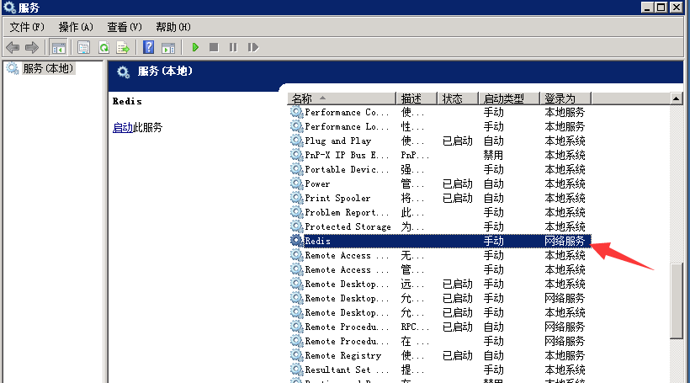Screen dimensions: 690x383
Task: Click the Pause Service toolbar icon
Action: tap(233, 47)
